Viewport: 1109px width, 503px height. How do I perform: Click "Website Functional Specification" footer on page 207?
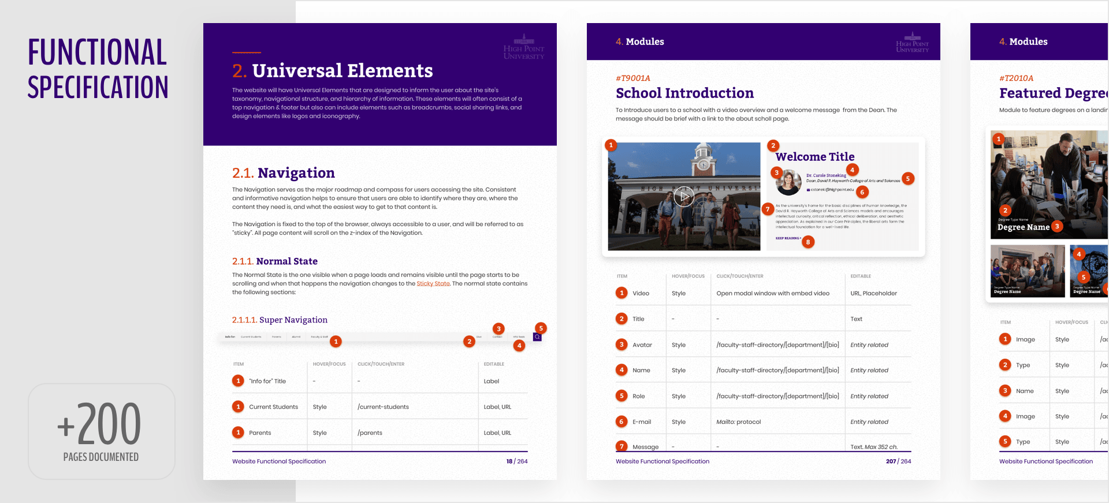tap(663, 461)
